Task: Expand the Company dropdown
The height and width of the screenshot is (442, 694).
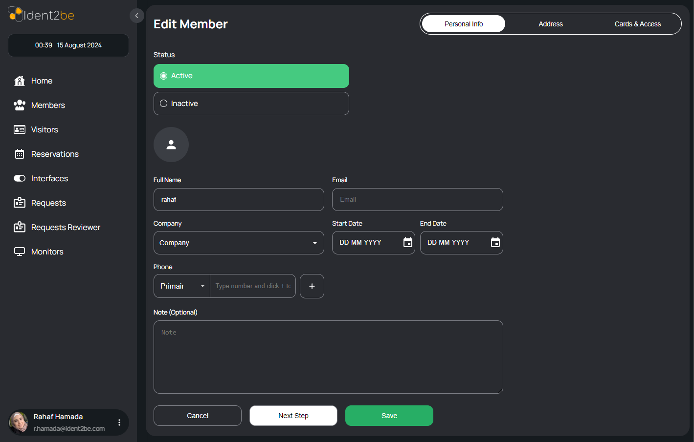Action: click(x=314, y=243)
